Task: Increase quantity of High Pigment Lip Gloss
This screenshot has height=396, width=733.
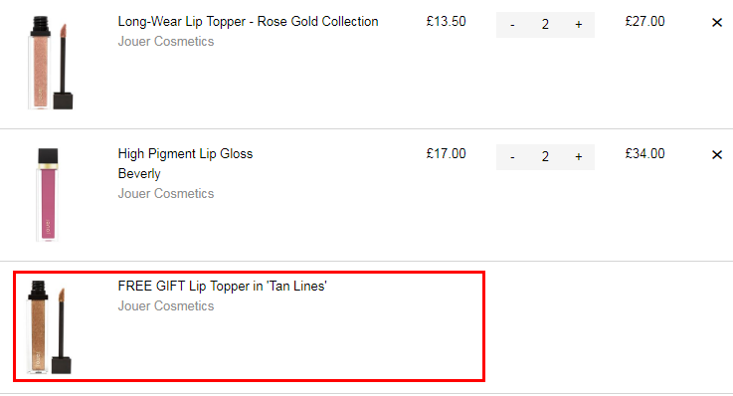Action: pyautogui.click(x=578, y=156)
